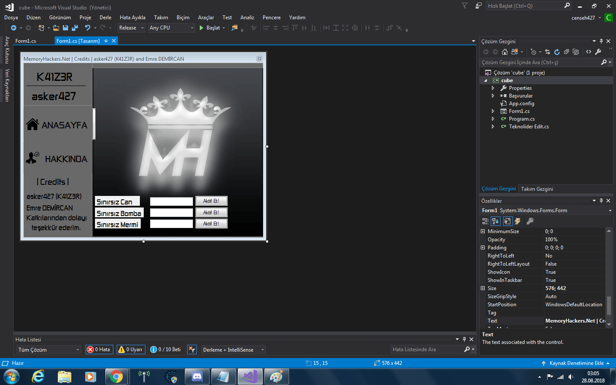Click the Save All toolbar icon
The image size is (616, 385).
75,28
